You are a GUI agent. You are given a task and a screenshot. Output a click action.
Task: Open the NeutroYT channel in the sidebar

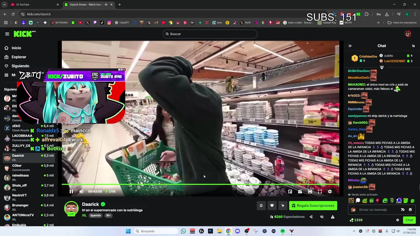click(x=29, y=197)
